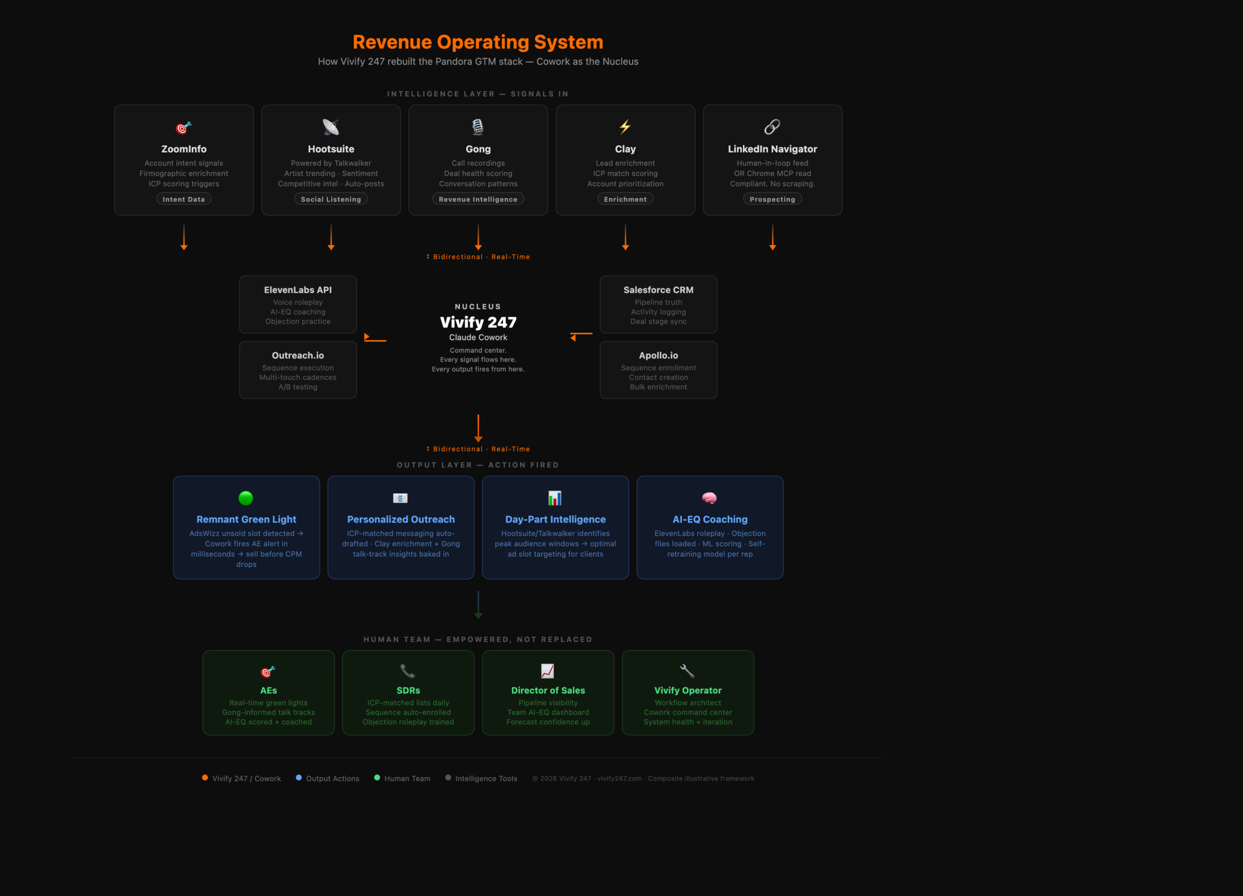The width and height of the screenshot is (1243, 896).
Task: Click the "Powered by Talkwalker" text
Action: coord(331,163)
